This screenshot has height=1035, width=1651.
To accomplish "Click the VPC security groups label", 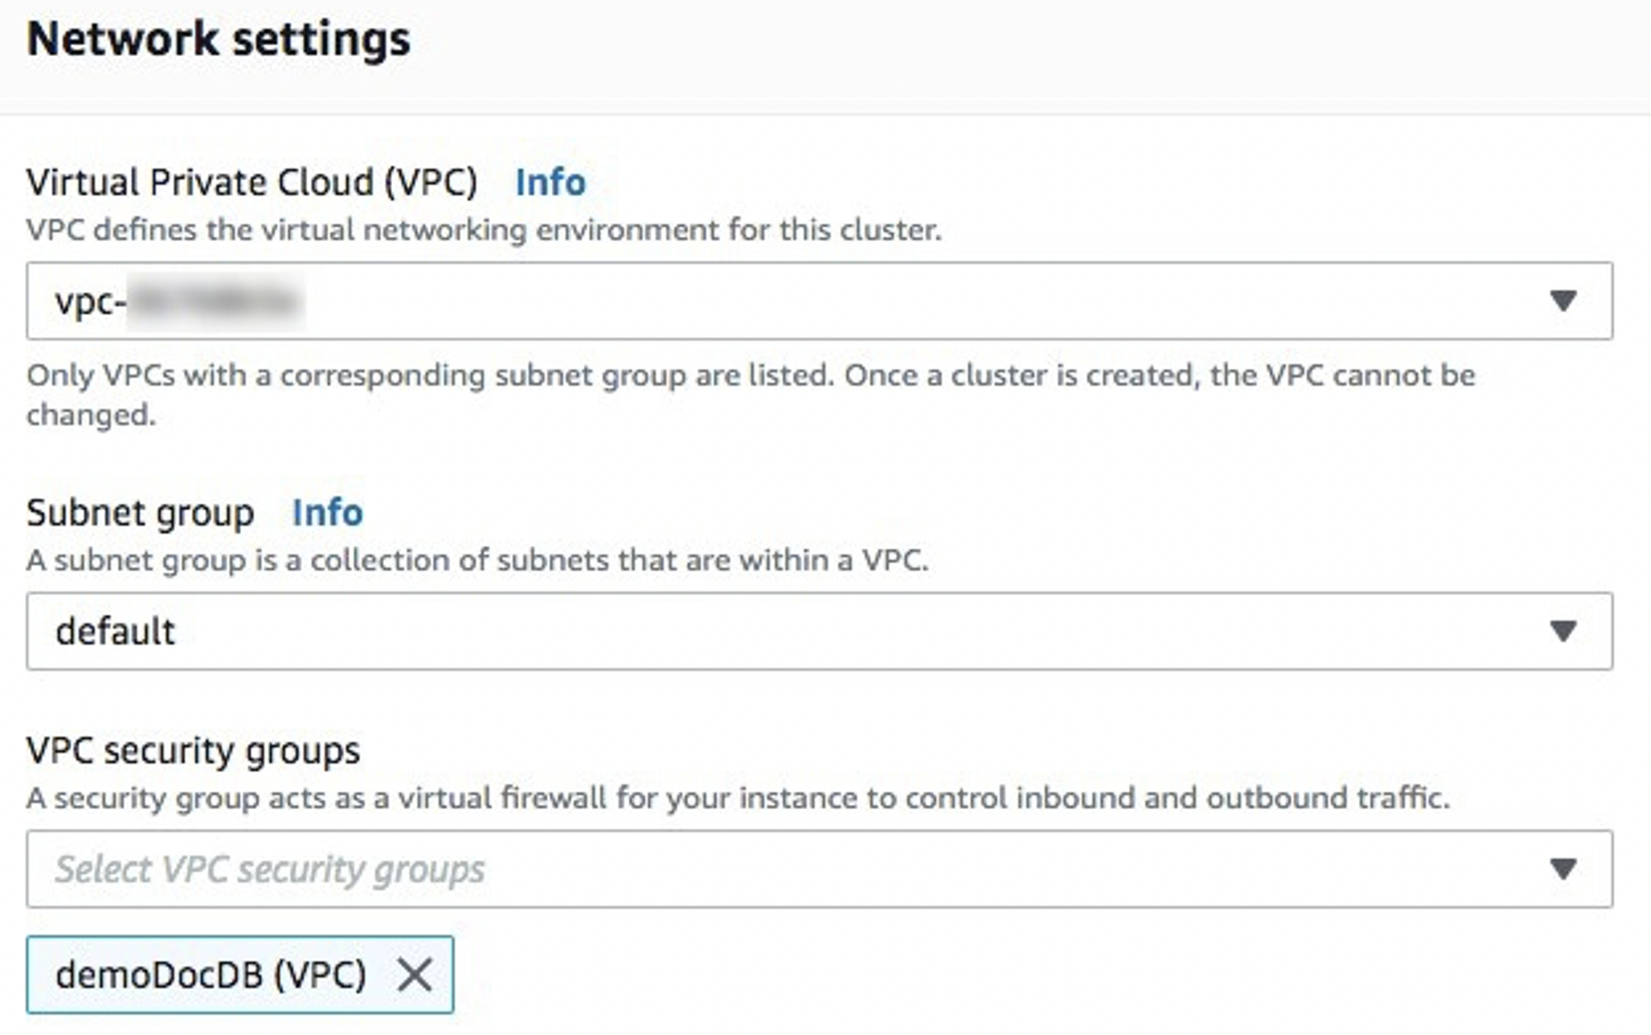I will tap(193, 750).
